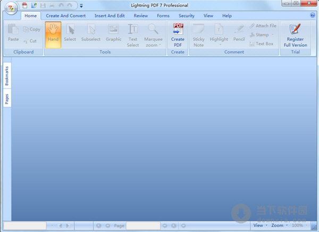Image resolution: width=319 pixels, height=232 pixels.
Task: Click the blank search field in status bar
Action: click(24, 226)
